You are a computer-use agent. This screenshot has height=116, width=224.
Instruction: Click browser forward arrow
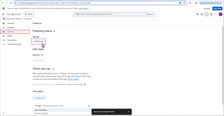click(x=7, y=3)
